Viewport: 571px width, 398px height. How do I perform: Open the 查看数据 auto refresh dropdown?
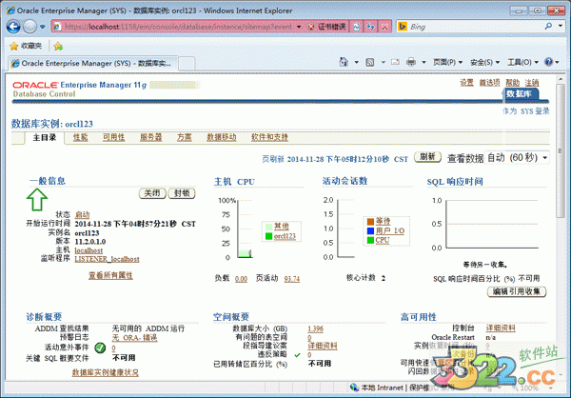coord(517,158)
